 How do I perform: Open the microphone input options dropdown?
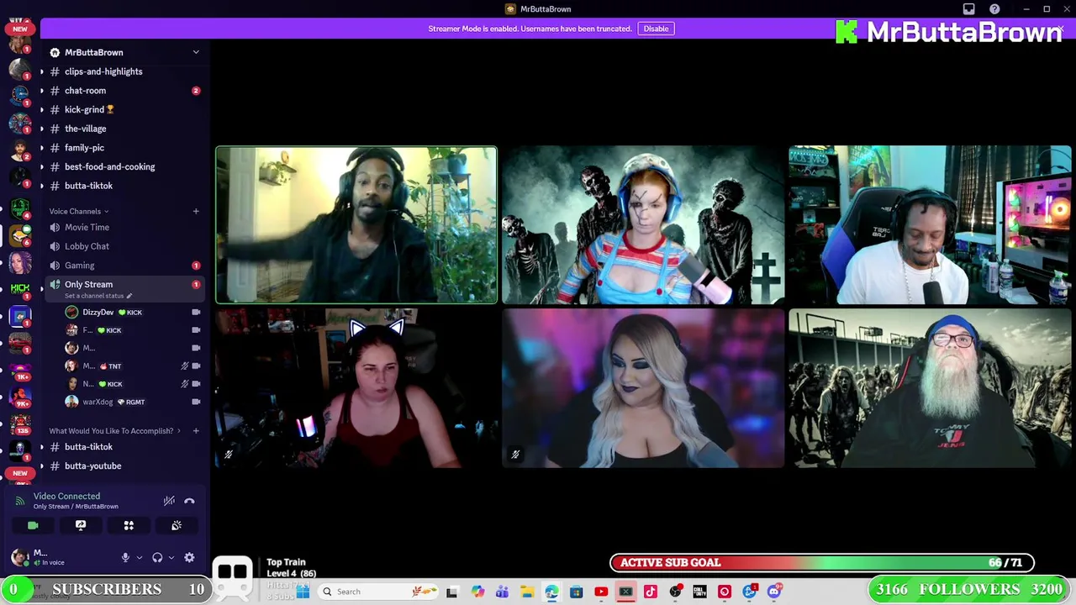coord(140,557)
